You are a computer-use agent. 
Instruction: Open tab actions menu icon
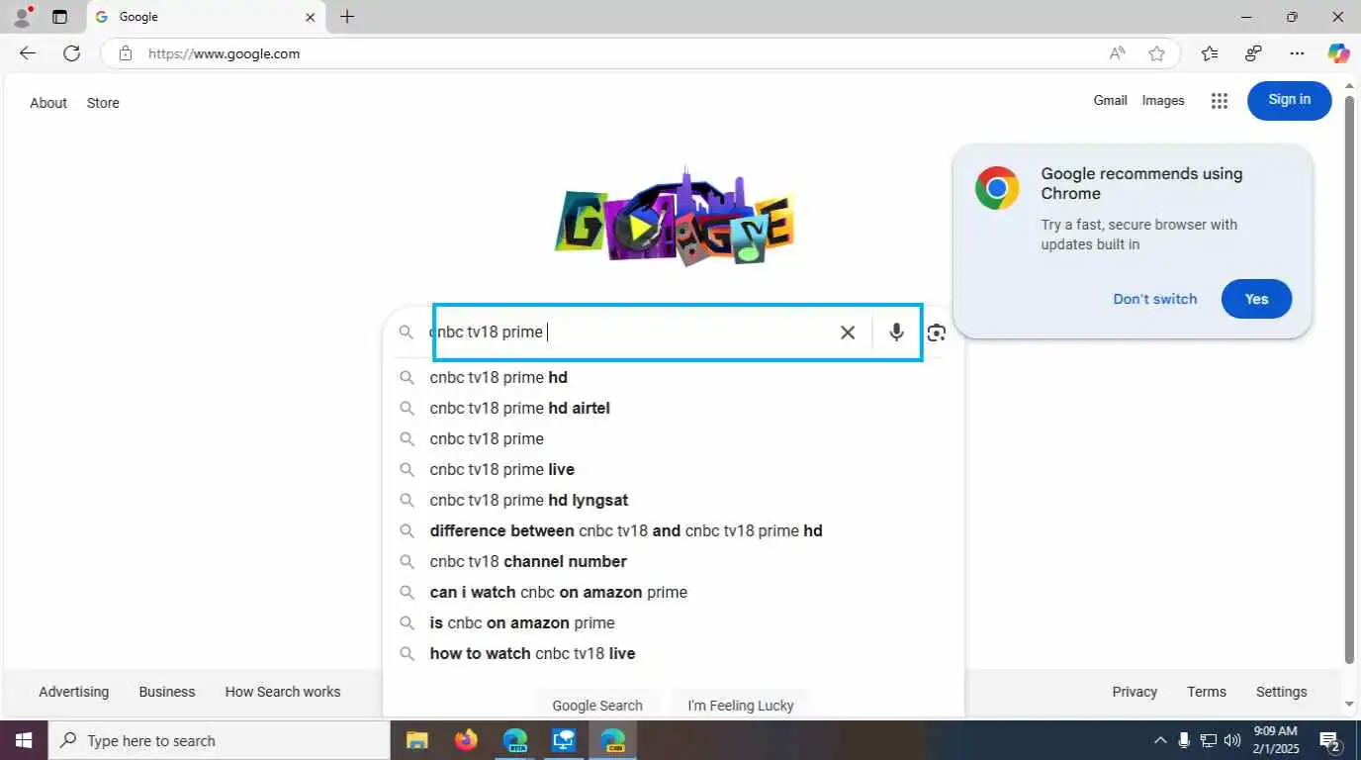click(59, 17)
